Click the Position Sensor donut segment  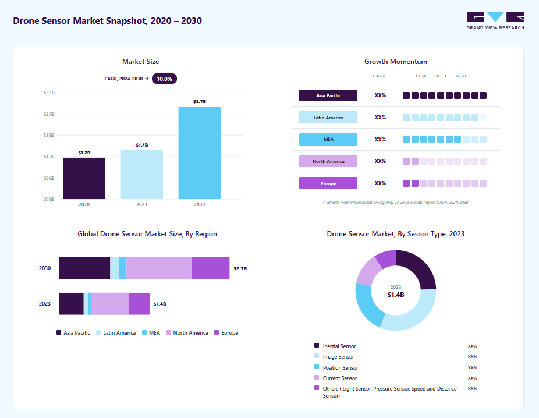pos(369,307)
